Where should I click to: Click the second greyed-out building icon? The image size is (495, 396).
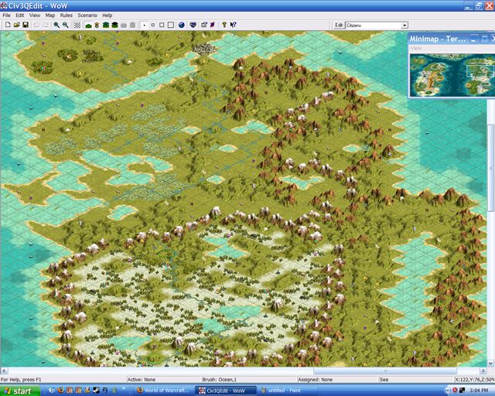133,25
